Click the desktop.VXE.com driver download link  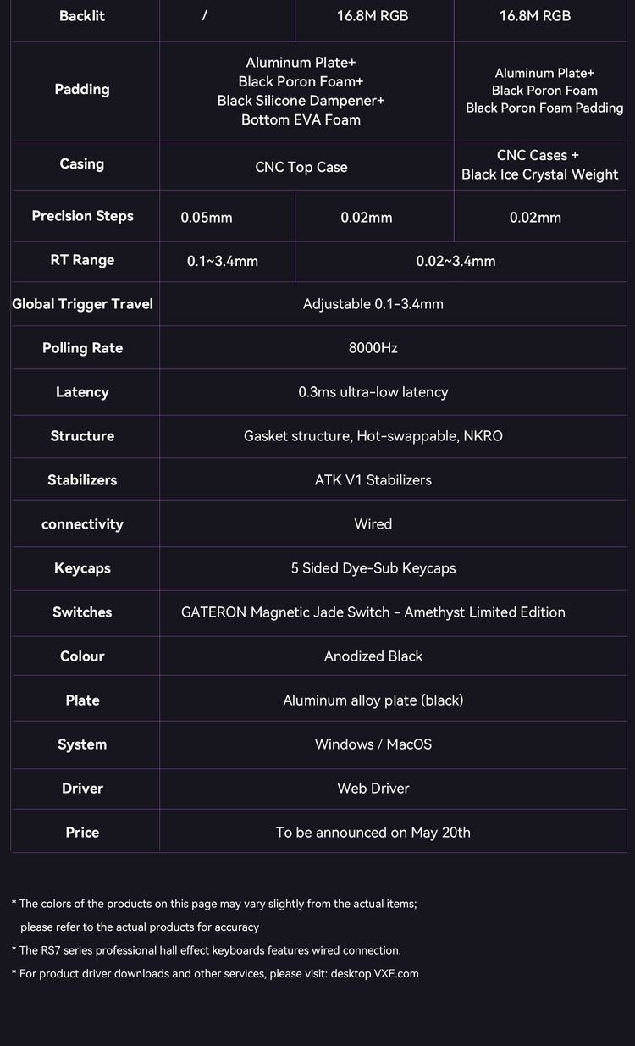[374, 973]
